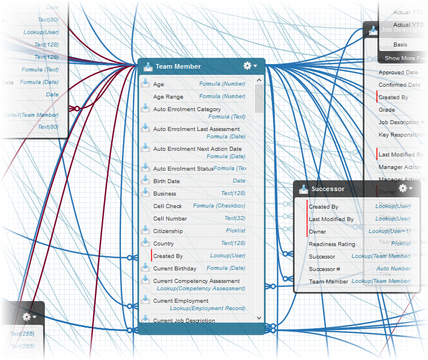The height and width of the screenshot is (360, 428).
Task: Click scroll-up arrow in Team Member fields
Action: click(259, 81)
